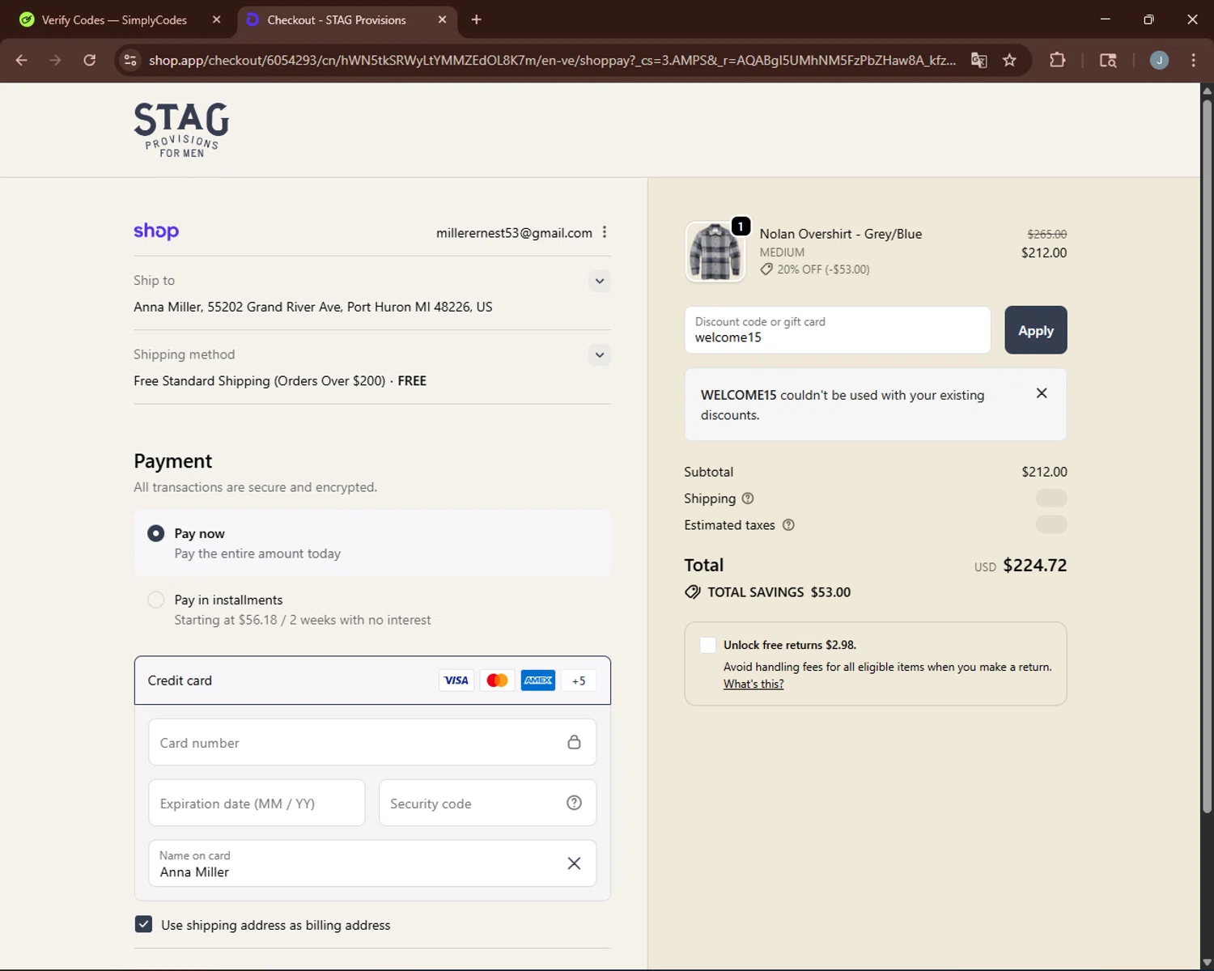The height and width of the screenshot is (971, 1214).
Task: Open browser extensions puzzle icon
Action: pos(1057,60)
